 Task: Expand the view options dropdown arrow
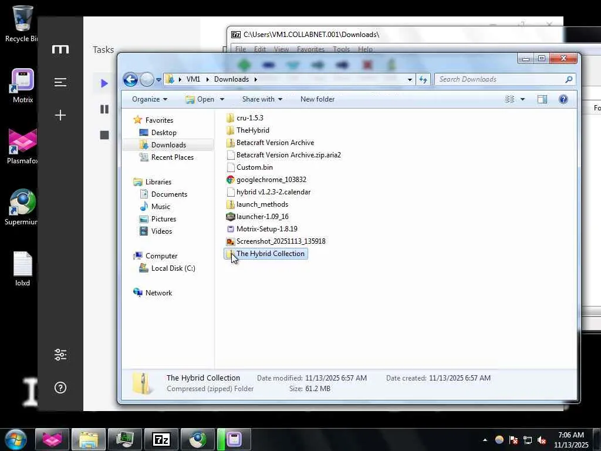[522, 99]
